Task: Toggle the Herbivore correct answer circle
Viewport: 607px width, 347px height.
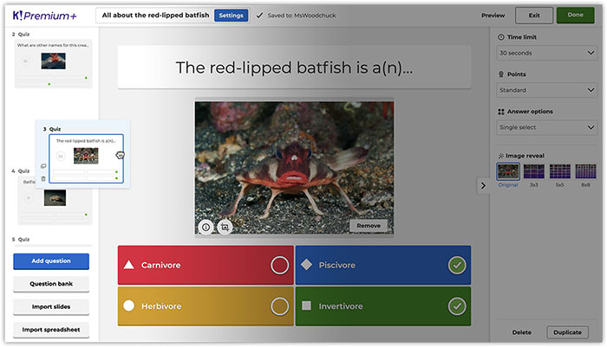Action: pos(279,306)
